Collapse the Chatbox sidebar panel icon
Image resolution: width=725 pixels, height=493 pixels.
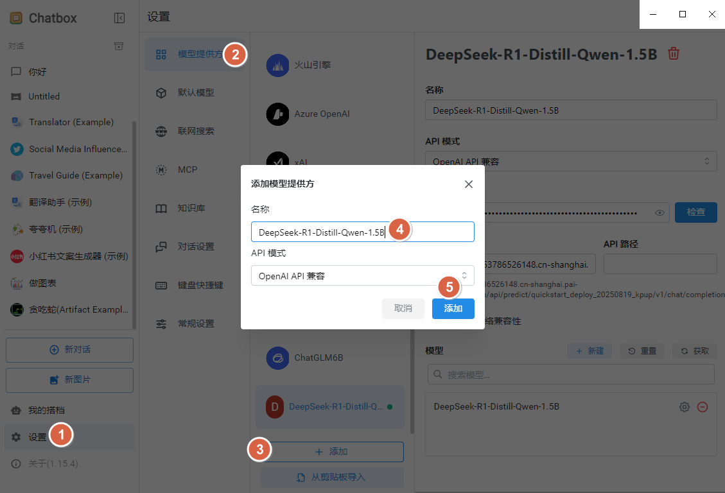119,18
